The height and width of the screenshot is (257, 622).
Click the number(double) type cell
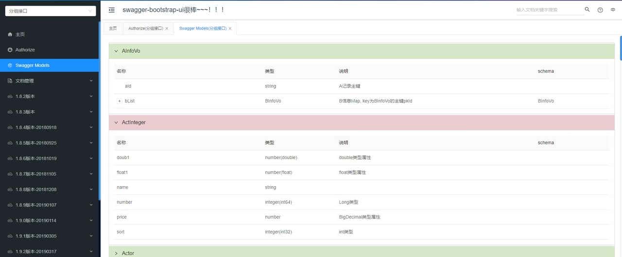(x=281, y=158)
